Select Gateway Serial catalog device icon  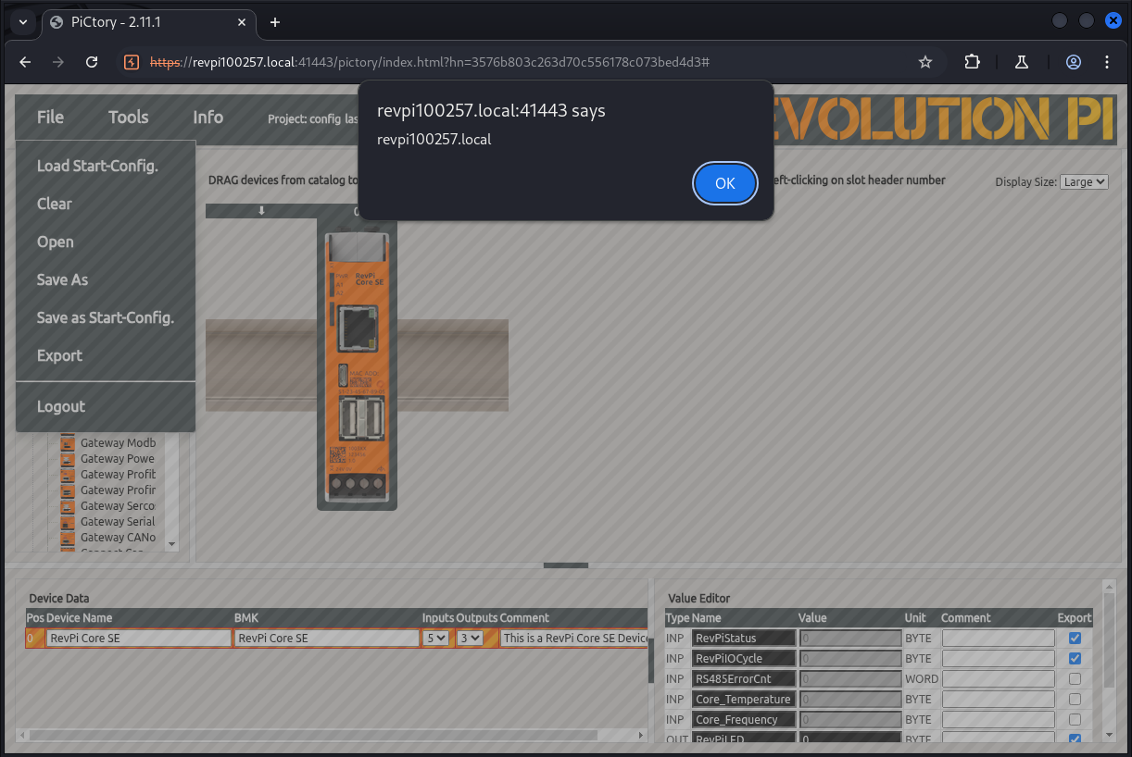click(68, 522)
